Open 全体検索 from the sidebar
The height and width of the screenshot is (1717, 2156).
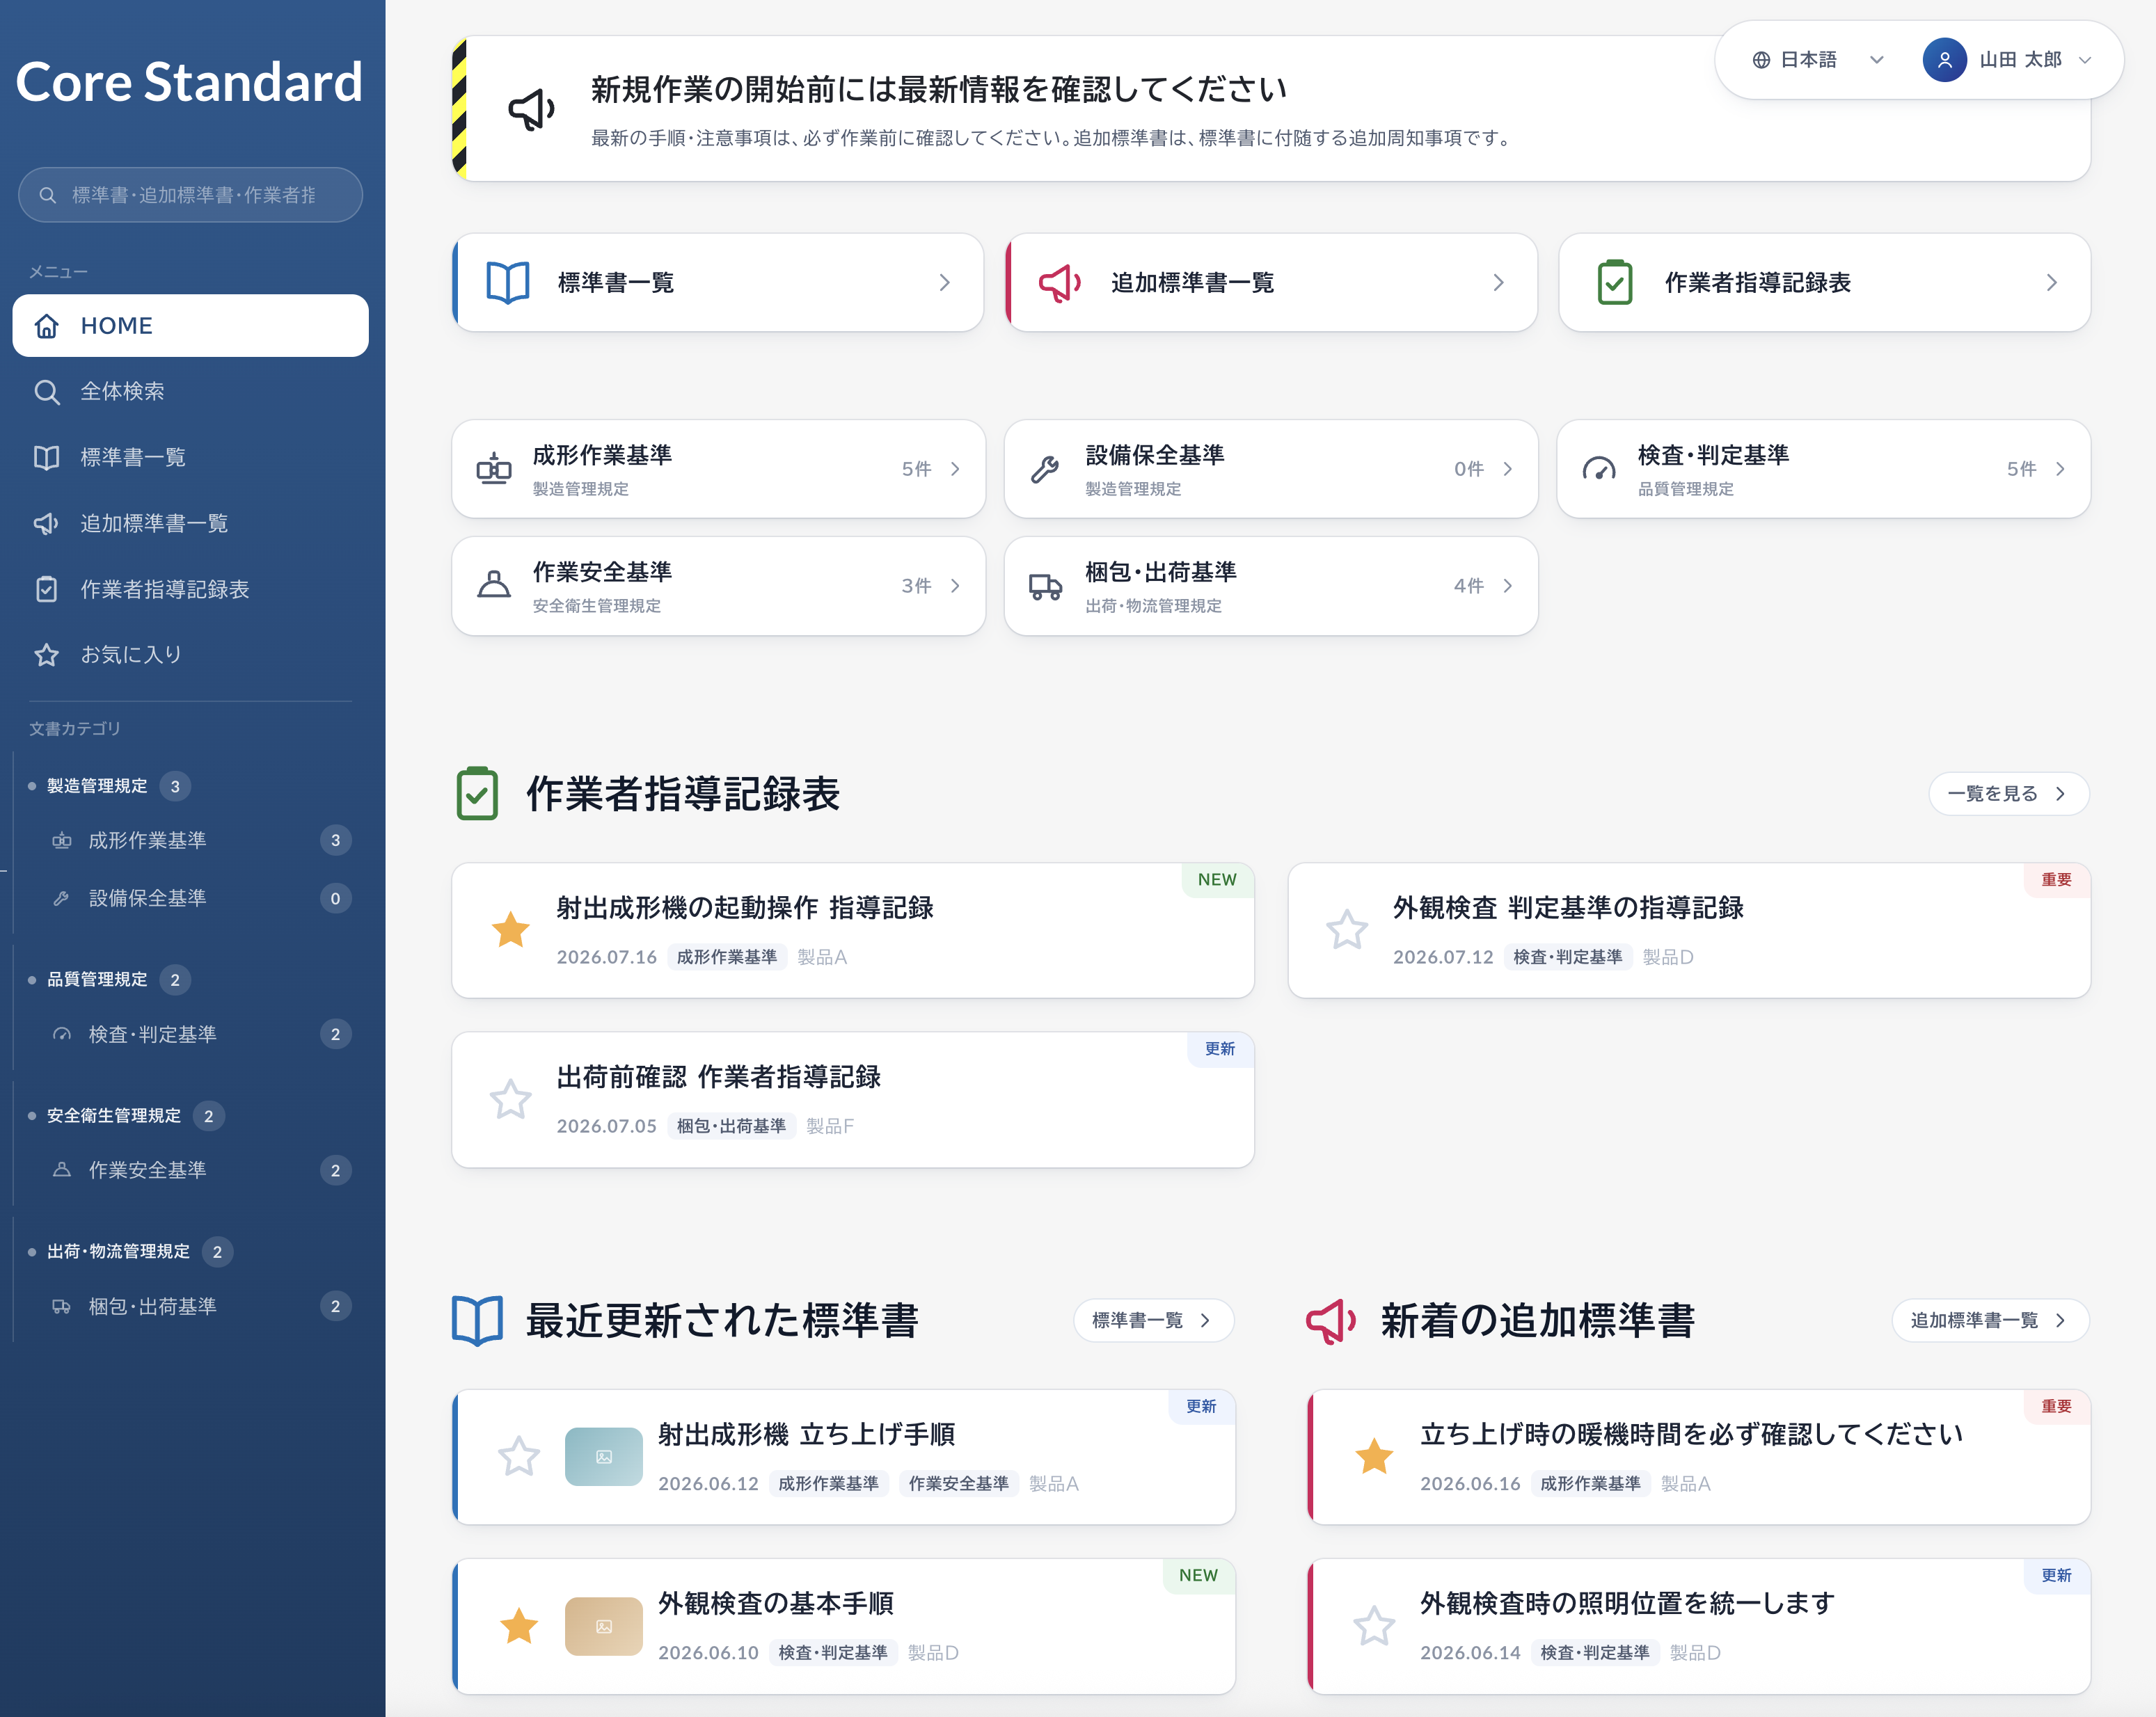coord(190,392)
